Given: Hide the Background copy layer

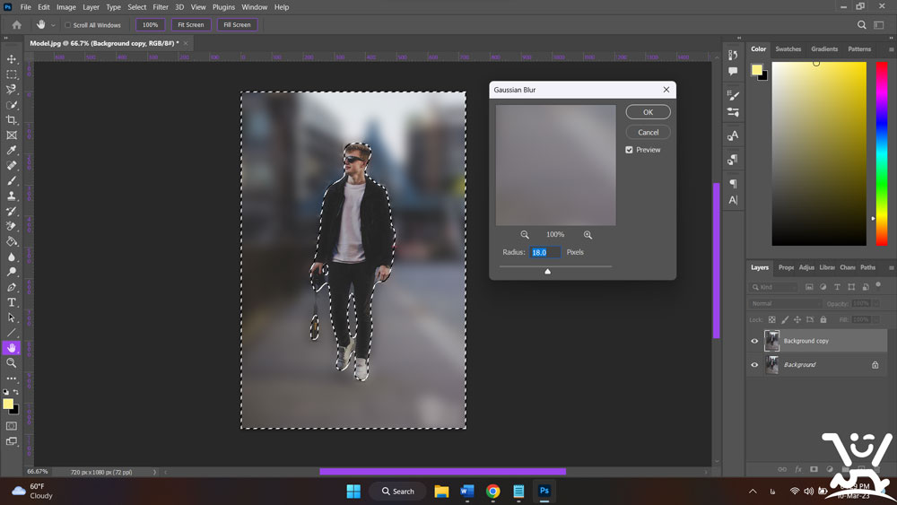Looking at the screenshot, I should tap(754, 341).
